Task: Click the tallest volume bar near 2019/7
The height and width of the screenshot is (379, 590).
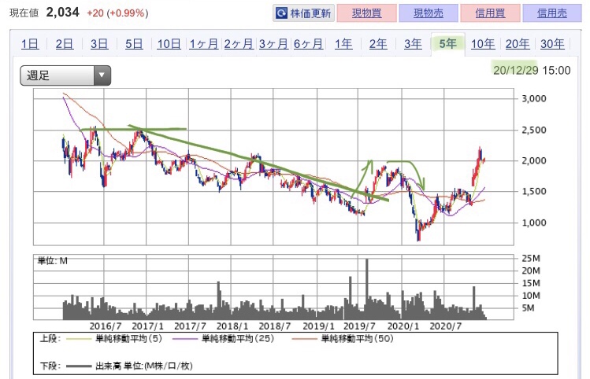Action: coord(366,287)
